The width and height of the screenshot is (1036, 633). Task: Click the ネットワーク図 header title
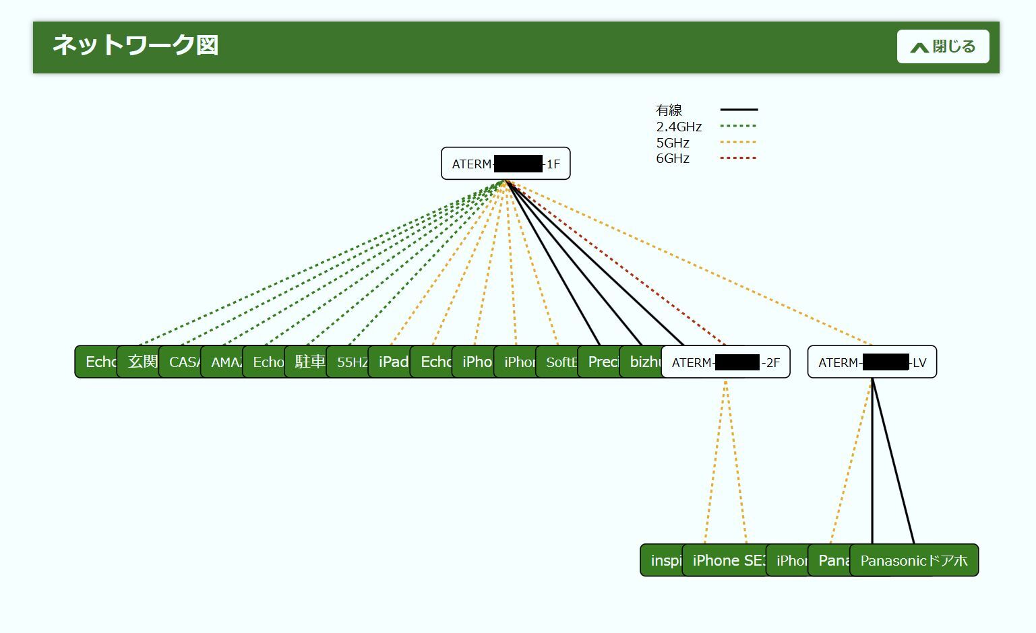(x=135, y=46)
